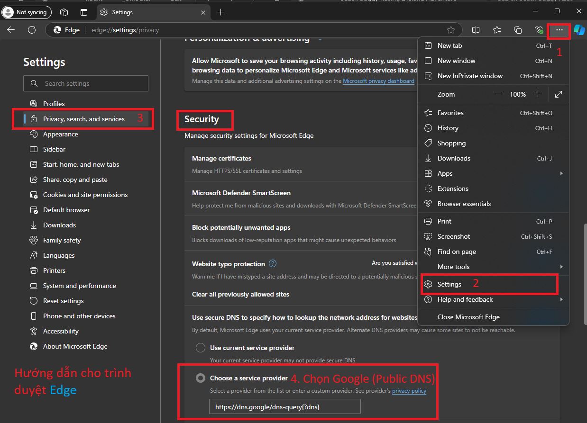Open Settings from the menu
Viewport: 587px width, 423px height.
(493, 284)
